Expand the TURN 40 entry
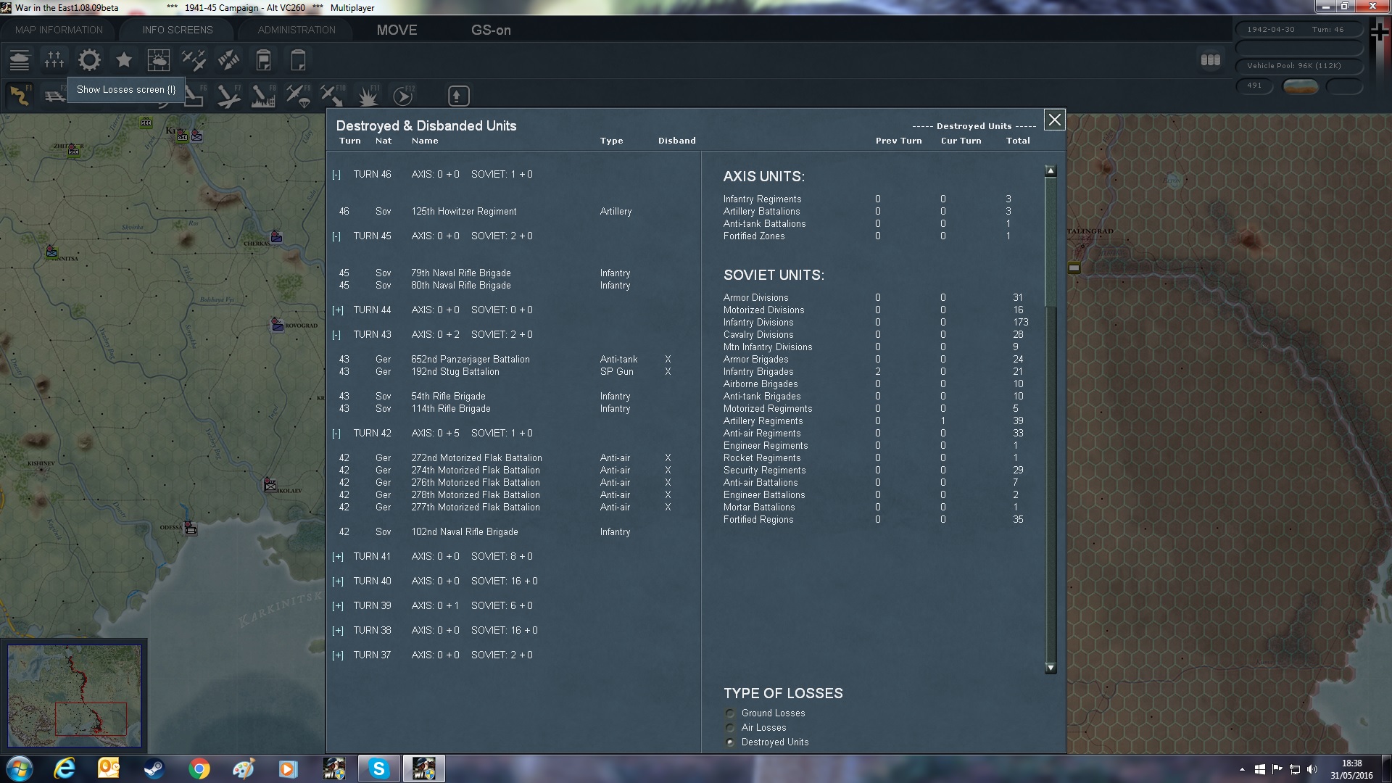Image resolution: width=1392 pixels, height=783 pixels. pyautogui.click(x=338, y=581)
